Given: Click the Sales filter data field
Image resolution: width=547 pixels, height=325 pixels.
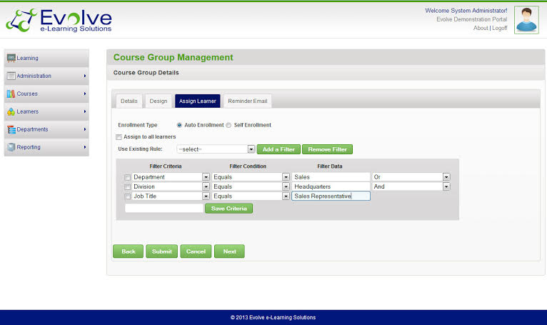Looking at the screenshot, I should coord(331,177).
